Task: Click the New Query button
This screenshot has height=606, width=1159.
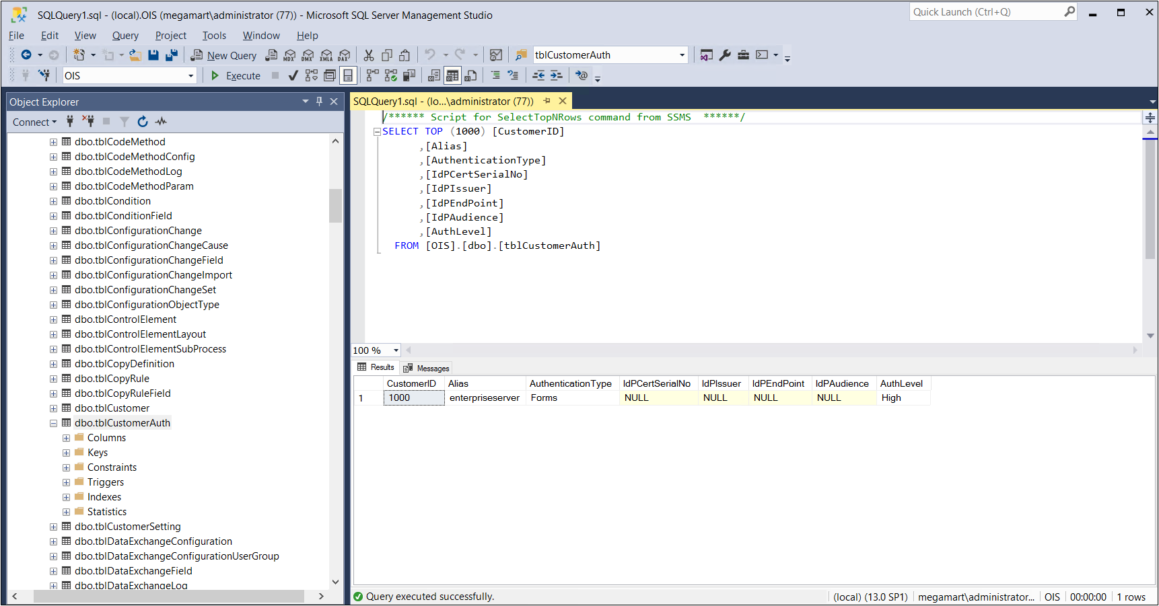Action: pos(223,55)
